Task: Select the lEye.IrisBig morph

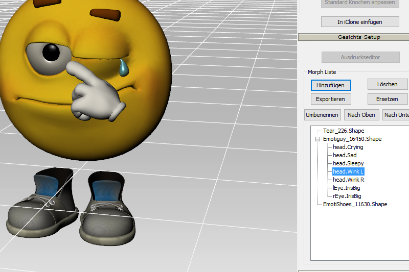Action: tap(347, 188)
